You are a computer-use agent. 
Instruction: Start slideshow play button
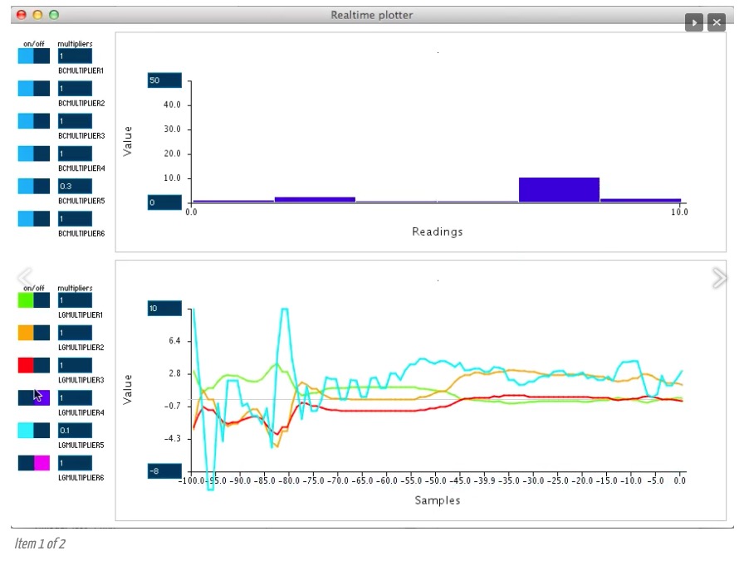694,22
